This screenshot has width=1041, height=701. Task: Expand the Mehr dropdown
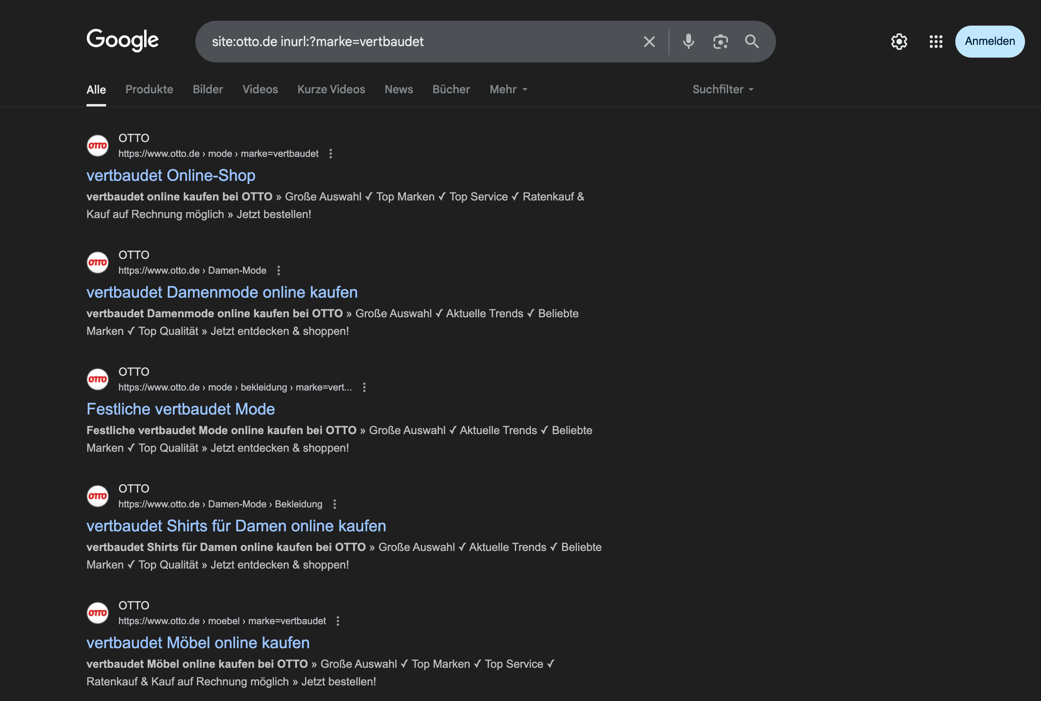508,89
